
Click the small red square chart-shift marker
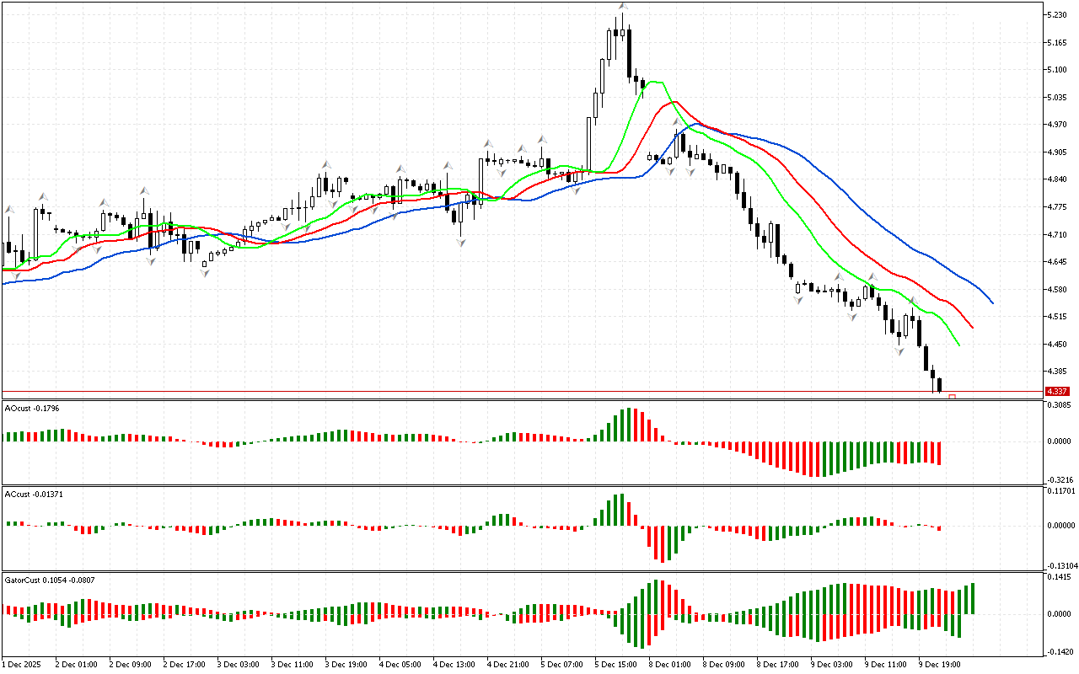coord(952,396)
